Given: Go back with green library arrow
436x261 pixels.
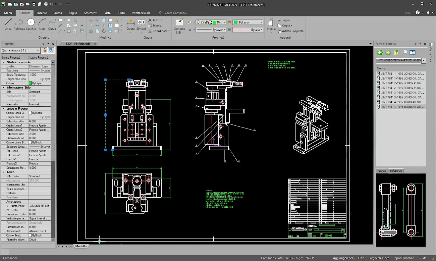Looking at the screenshot, I should coord(380,52).
